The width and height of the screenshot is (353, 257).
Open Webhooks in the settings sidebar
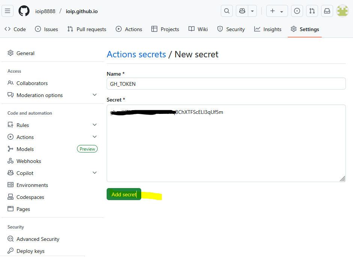click(x=29, y=161)
